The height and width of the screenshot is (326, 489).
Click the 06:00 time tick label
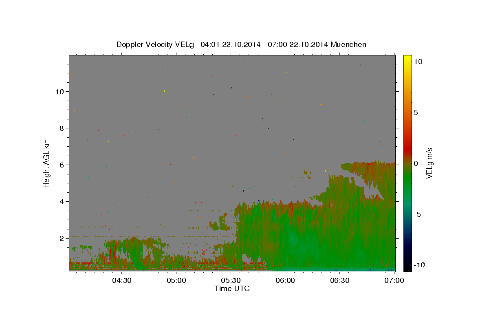(285, 280)
